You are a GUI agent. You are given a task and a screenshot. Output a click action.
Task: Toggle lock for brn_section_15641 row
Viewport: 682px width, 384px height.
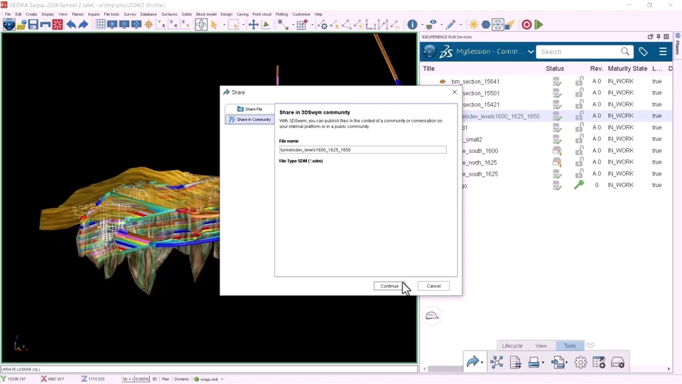(580, 81)
